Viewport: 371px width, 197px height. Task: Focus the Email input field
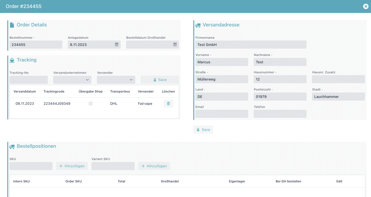tap(222, 114)
